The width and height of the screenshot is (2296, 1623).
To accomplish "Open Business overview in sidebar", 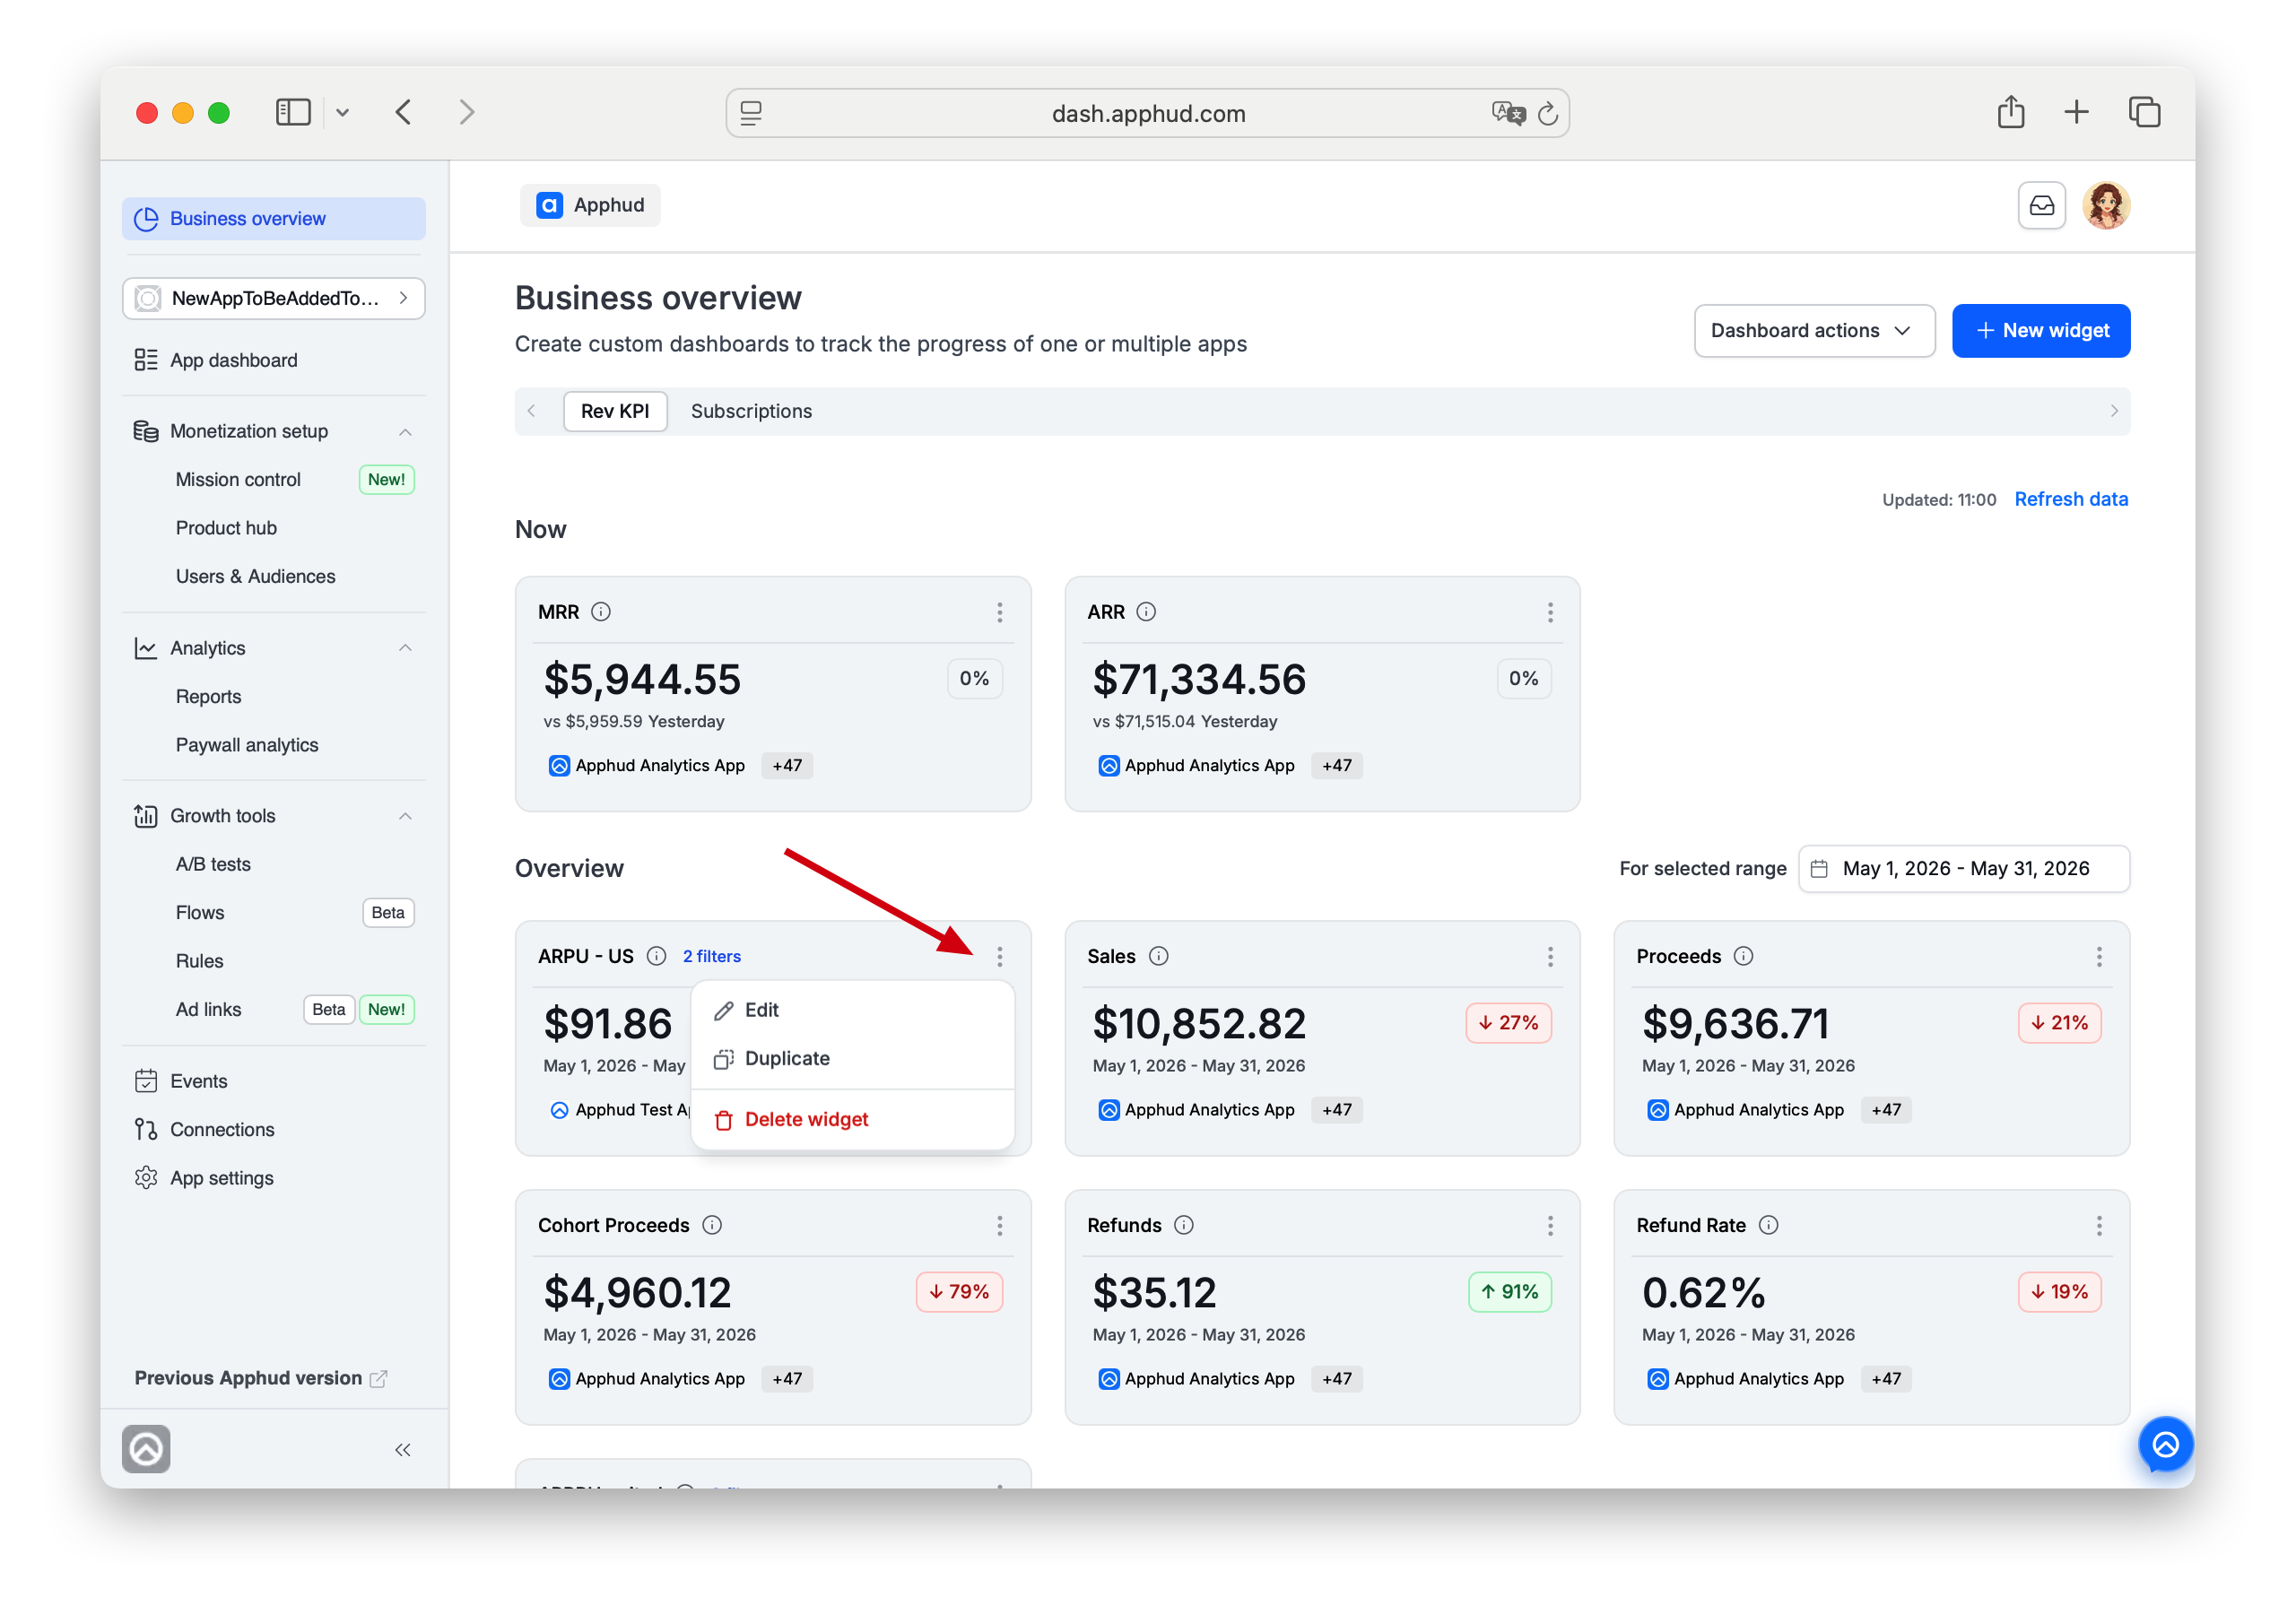I will coord(273,219).
